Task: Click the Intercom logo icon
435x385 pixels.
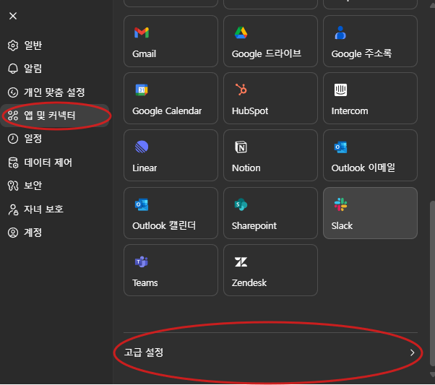Action: coord(340,90)
